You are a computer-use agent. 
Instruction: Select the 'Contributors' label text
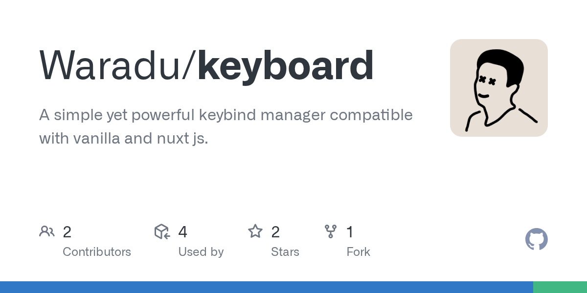97,252
